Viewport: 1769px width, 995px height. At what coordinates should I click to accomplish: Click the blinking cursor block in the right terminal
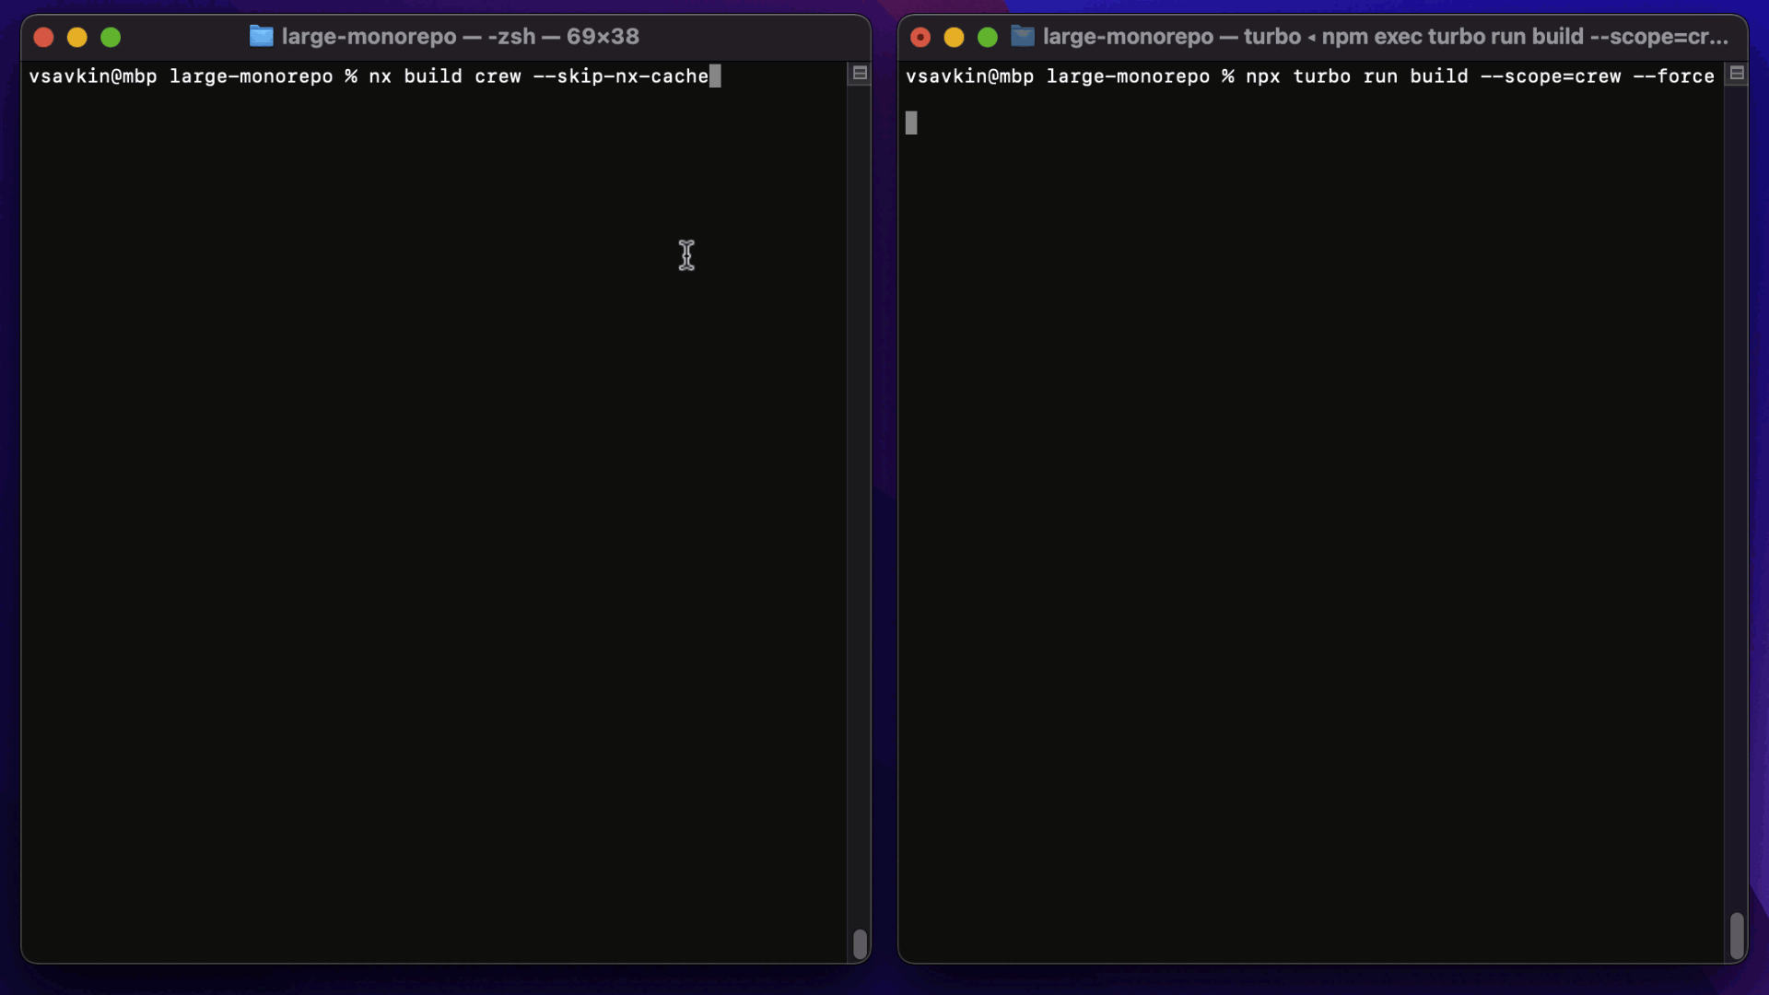(912, 123)
